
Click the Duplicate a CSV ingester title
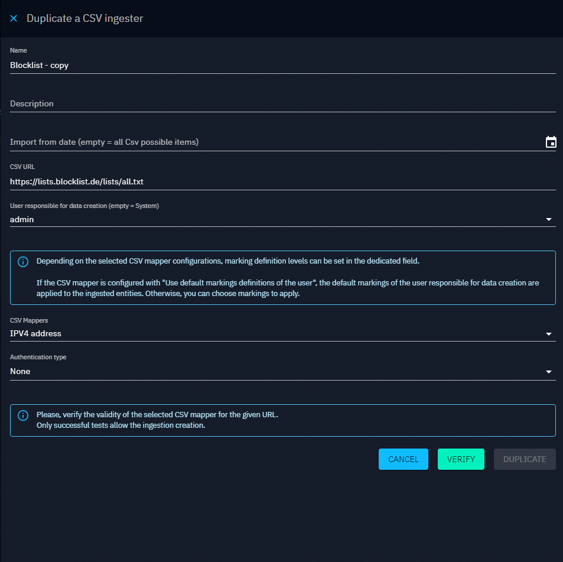click(84, 18)
